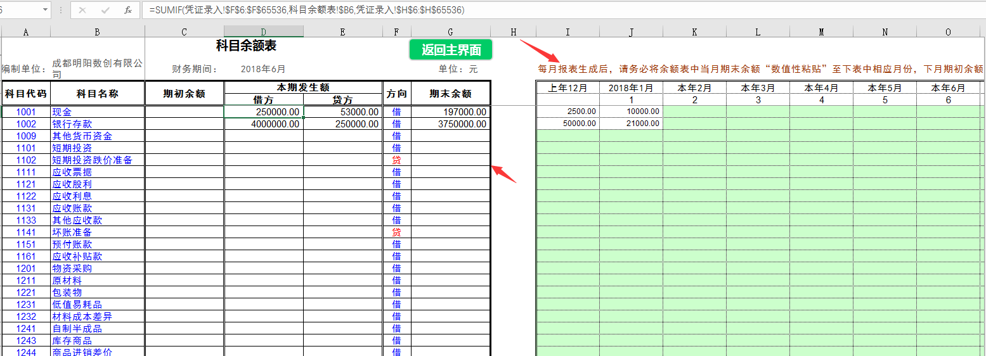Select the 应收票据 cell
This screenshot has width=986, height=356.
click(98, 172)
